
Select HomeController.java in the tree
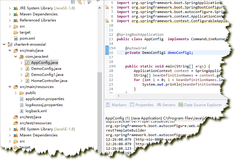pyautogui.click(x=49, y=81)
